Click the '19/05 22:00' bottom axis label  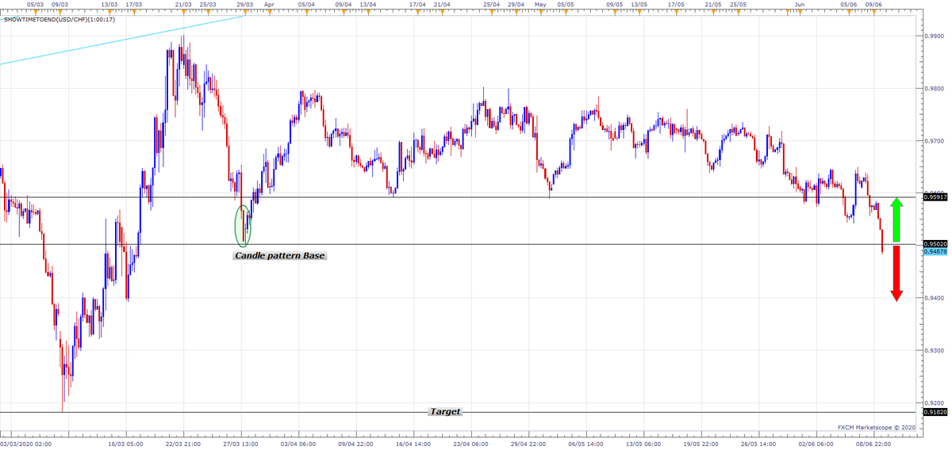[701, 444]
